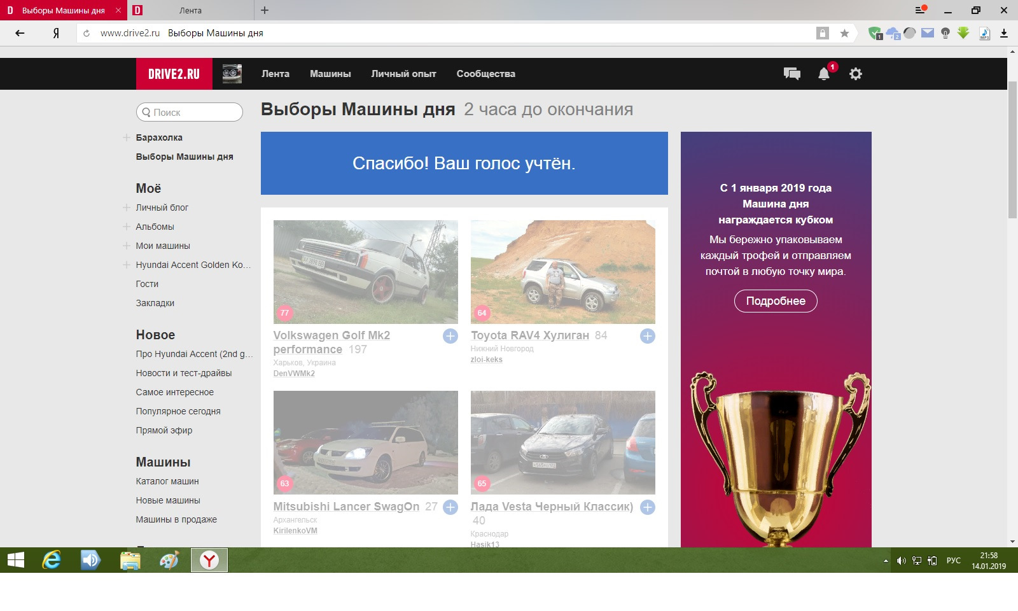Viewport: 1018px width, 611px height.
Task: Open the Лада Vesta Черный Классик link
Action: point(552,507)
